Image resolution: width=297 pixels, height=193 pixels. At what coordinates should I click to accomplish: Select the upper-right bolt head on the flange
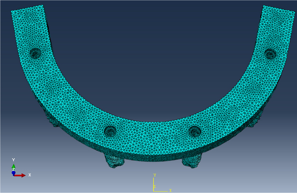(270, 54)
